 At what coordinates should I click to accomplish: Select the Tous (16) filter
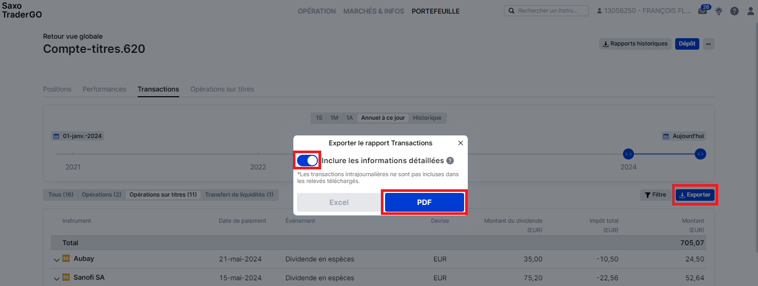[61, 195]
